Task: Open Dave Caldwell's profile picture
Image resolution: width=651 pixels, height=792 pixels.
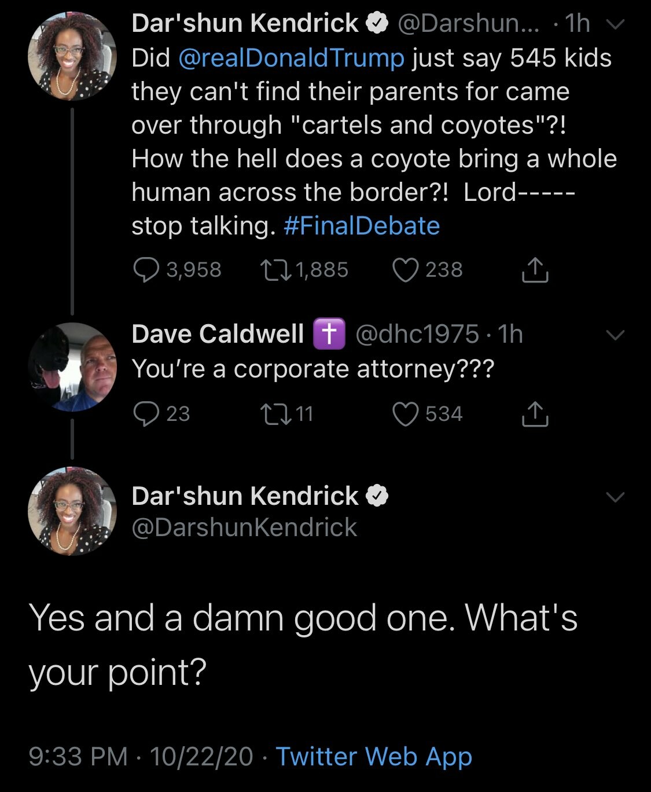Action: pyautogui.click(x=73, y=367)
